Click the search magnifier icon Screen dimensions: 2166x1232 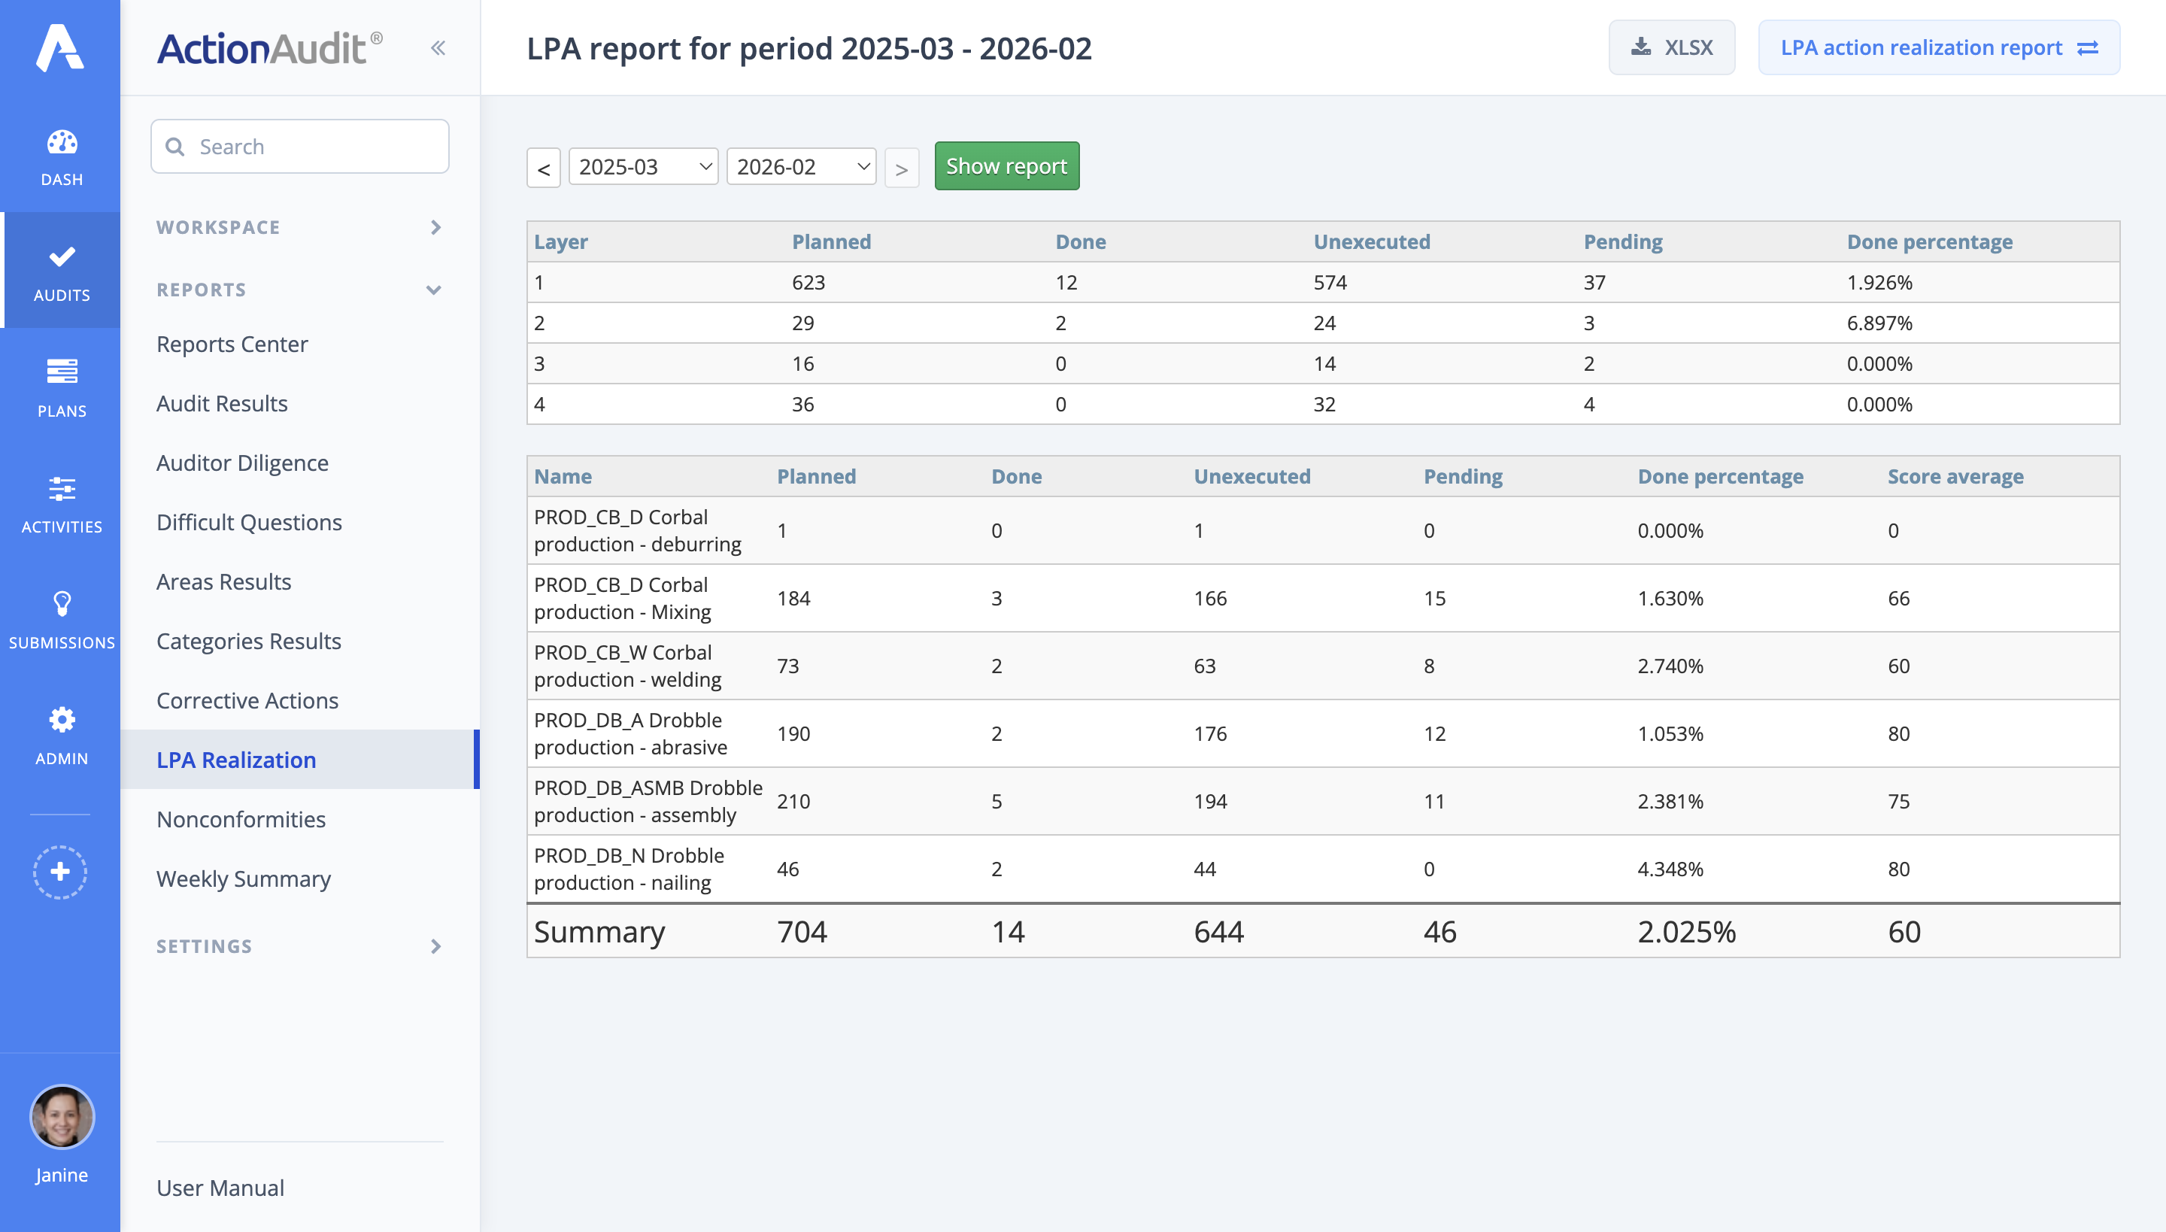pos(176,146)
